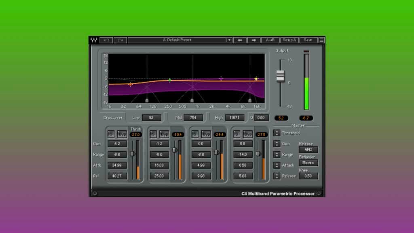Click band 3 Release field 9.98
The image size is (414, 233).
201,176
